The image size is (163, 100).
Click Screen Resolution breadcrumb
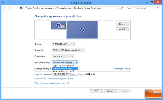point(92,8)
